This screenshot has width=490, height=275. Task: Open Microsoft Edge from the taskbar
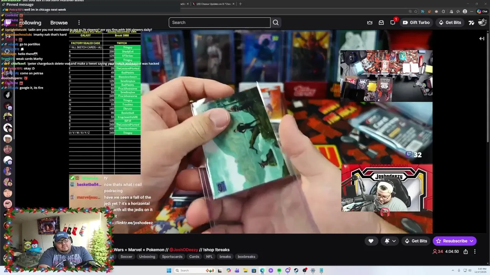coord(262,270)
